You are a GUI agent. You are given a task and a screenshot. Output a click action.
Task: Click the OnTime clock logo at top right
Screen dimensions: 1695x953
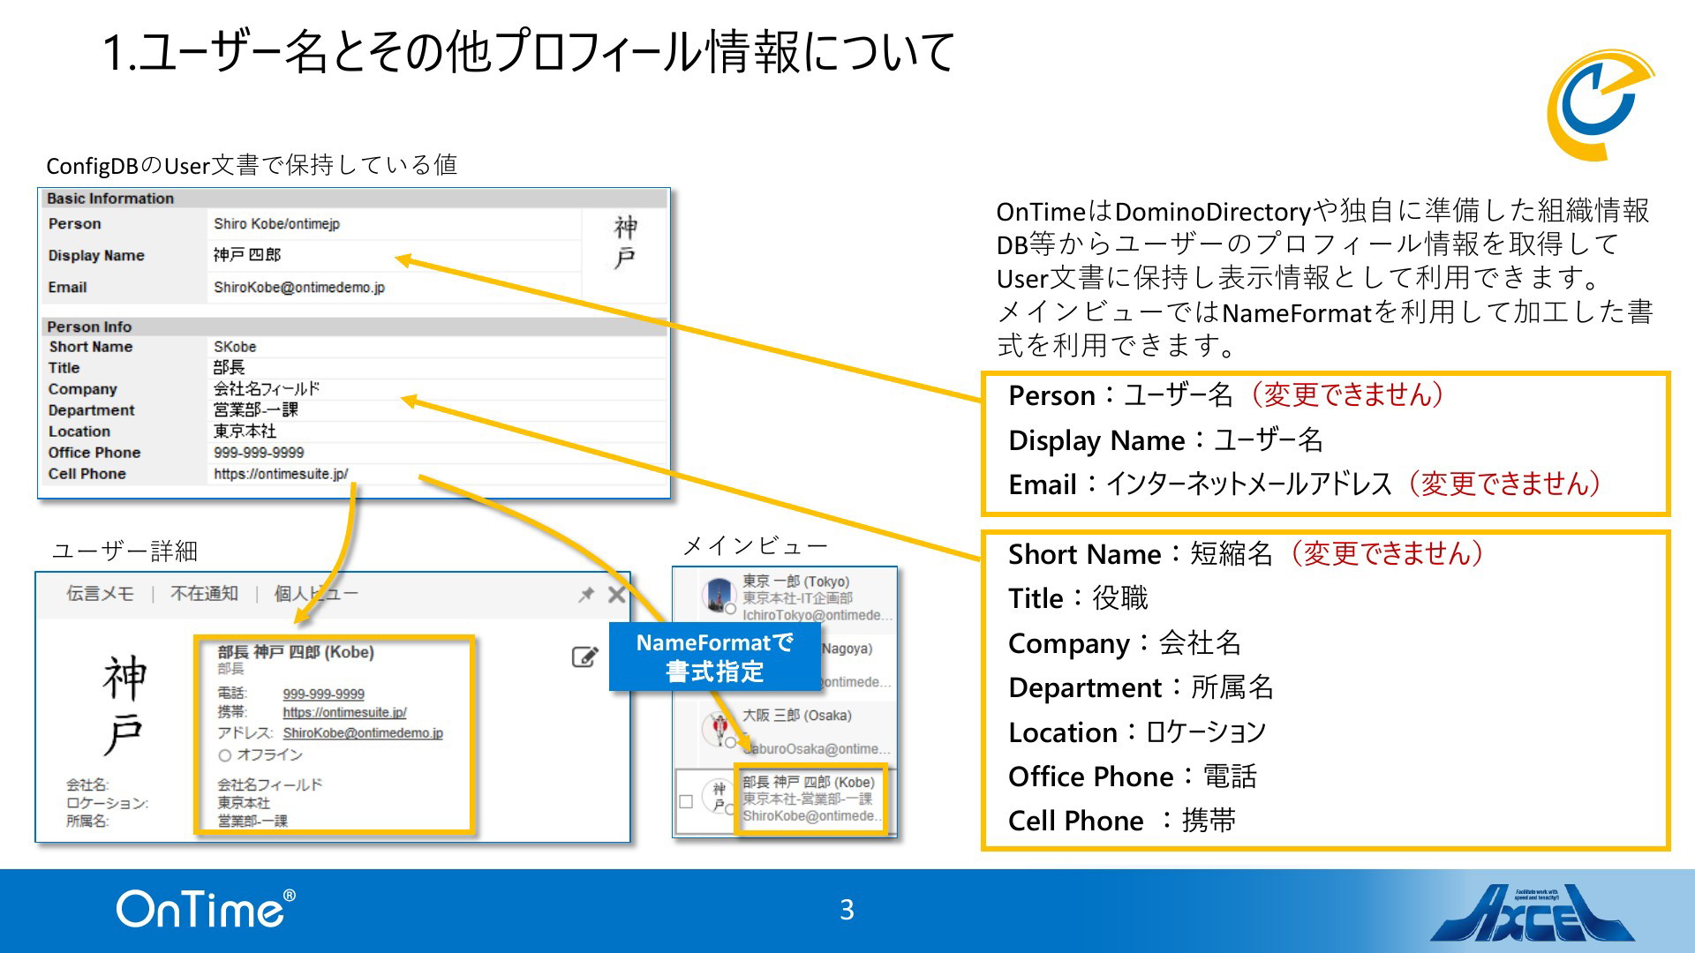(1600, 105)
